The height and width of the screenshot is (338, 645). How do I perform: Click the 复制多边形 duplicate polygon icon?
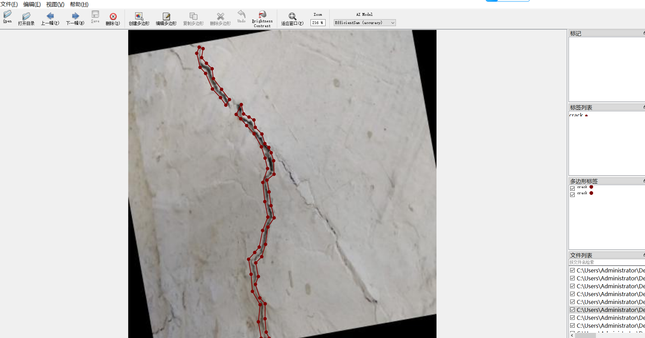193,16
